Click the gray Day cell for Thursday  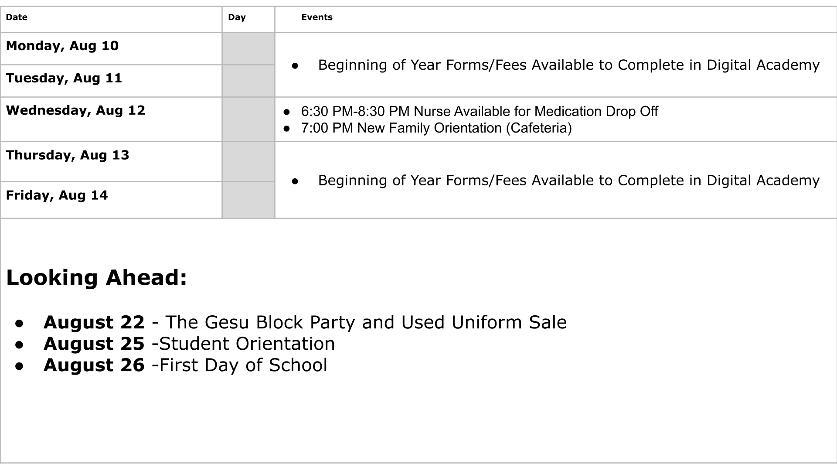[x=248, y=161]
